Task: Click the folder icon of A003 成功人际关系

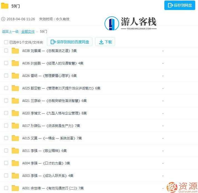Action: 15,176
